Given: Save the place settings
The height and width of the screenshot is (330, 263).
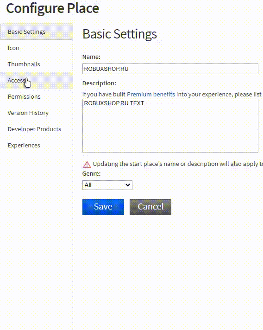Looking at the screenshot, I should pyautogui.click(x=103, y=207).
